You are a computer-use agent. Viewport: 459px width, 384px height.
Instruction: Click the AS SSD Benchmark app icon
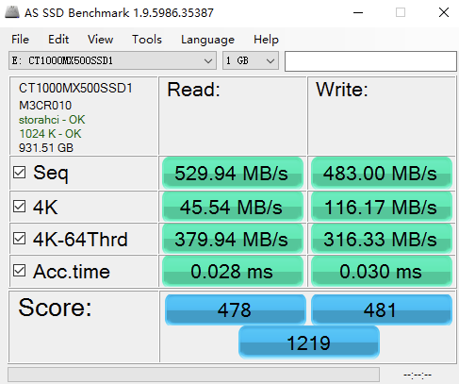point(12,12)
